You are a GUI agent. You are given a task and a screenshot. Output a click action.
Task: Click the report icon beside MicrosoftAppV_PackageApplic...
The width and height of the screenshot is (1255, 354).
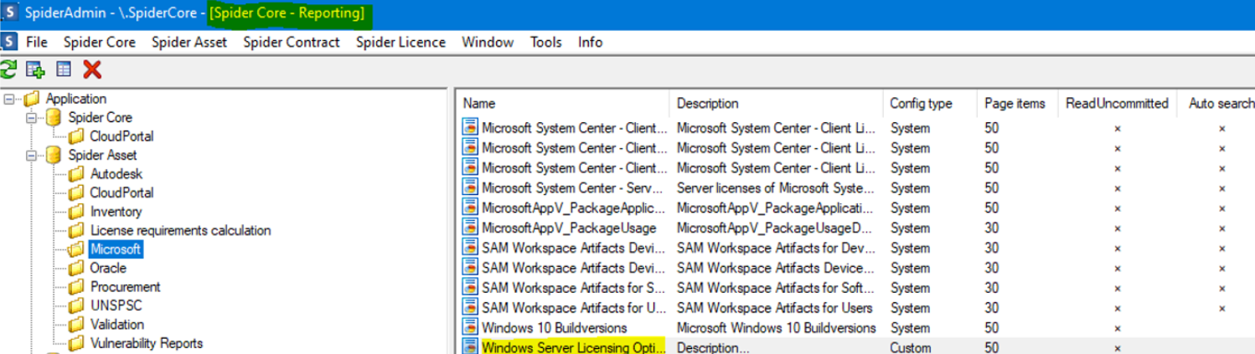[470, 208]
